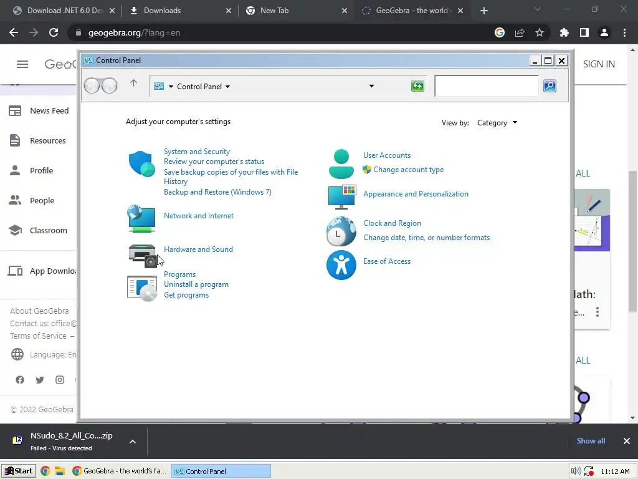Image resolution: width=638 pixels, height=479 pixels.
Task: Click the Start button
Action: [19, 472]
